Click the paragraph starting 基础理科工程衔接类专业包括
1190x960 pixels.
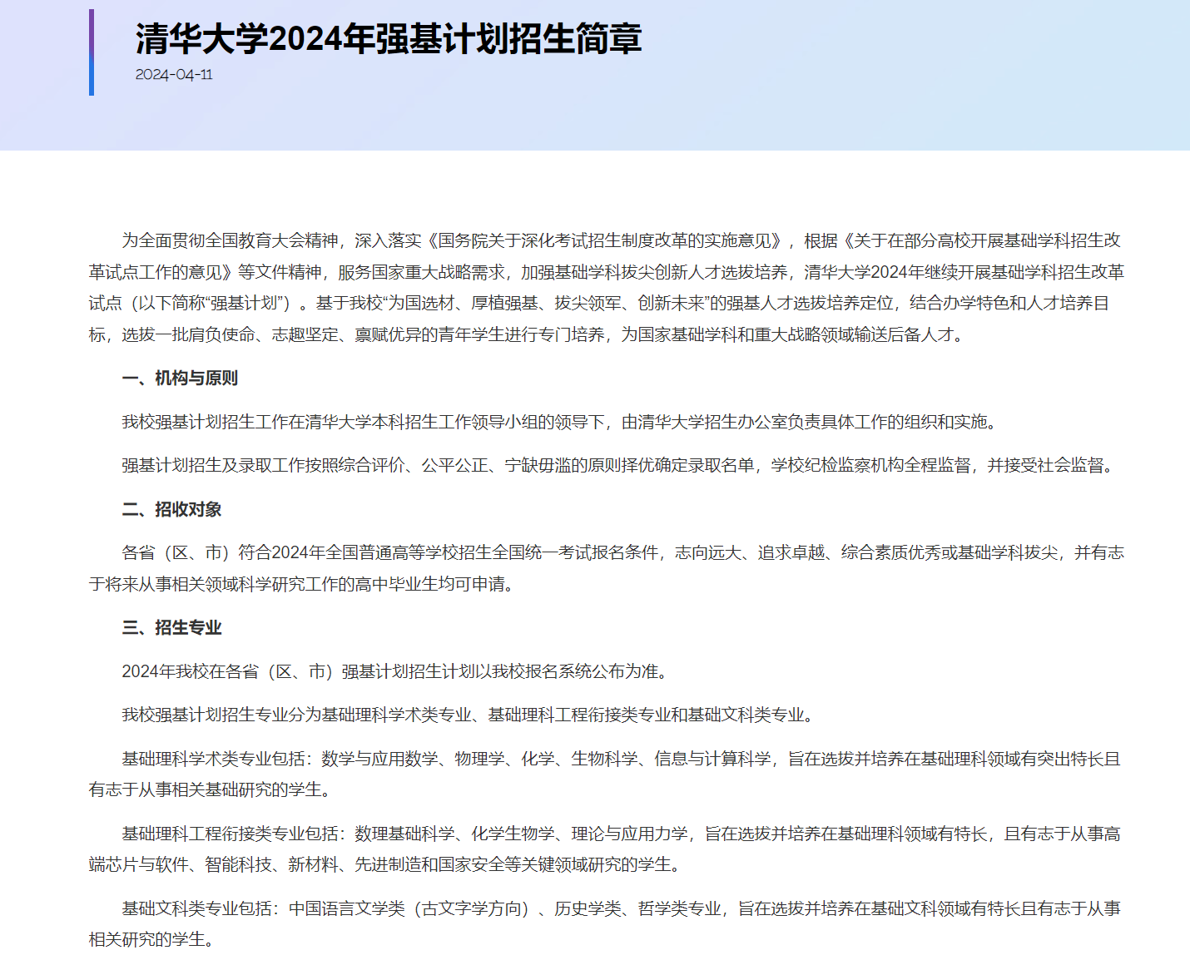(605, 849)
